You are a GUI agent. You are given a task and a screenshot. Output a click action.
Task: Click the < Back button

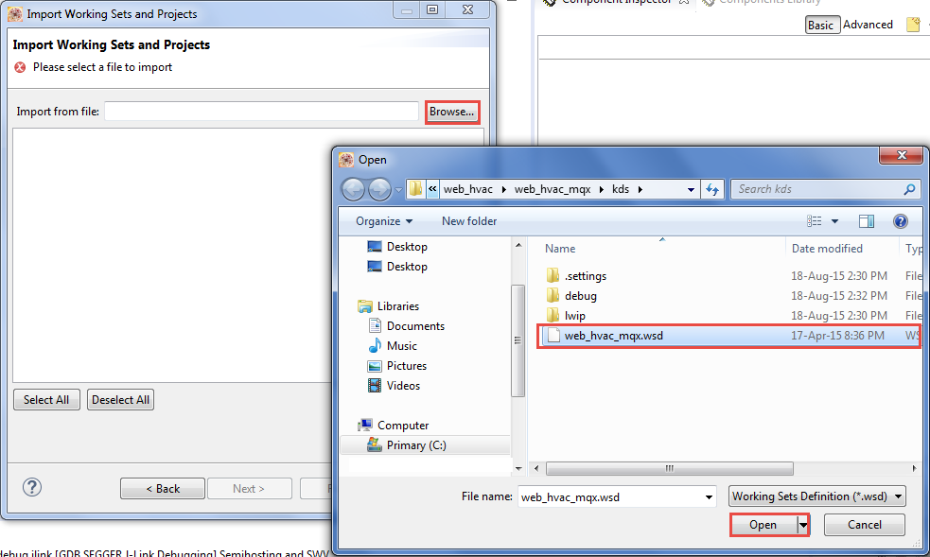coord(163,489)
